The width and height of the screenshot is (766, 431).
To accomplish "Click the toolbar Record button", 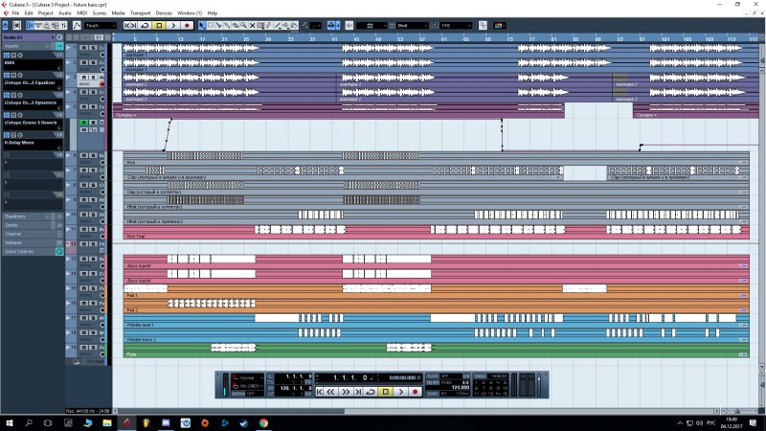I will click(187, 26).
